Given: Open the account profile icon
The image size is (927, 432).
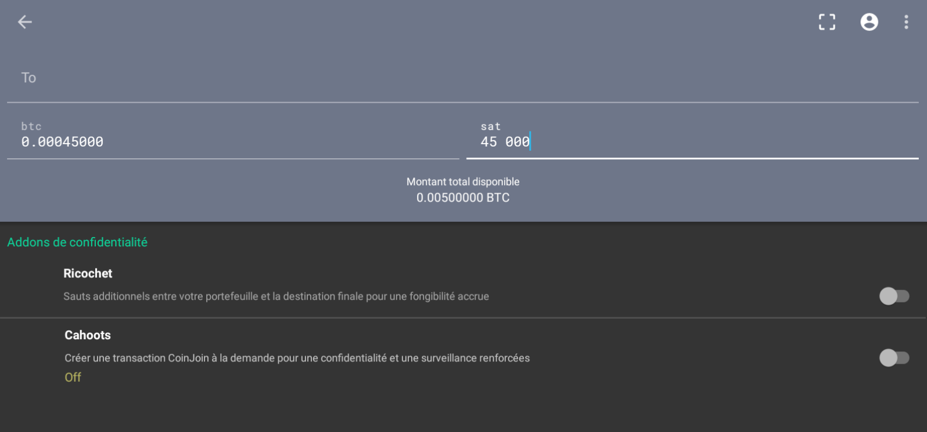Looking at the screenshot, I should tap(869, 22).
